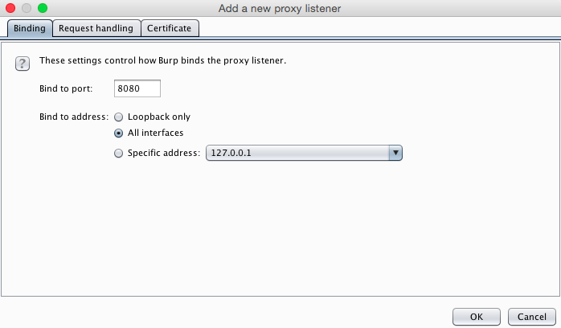Close the window with the red button
Viewport: 561px width, 328px height.
click(10, 8)
